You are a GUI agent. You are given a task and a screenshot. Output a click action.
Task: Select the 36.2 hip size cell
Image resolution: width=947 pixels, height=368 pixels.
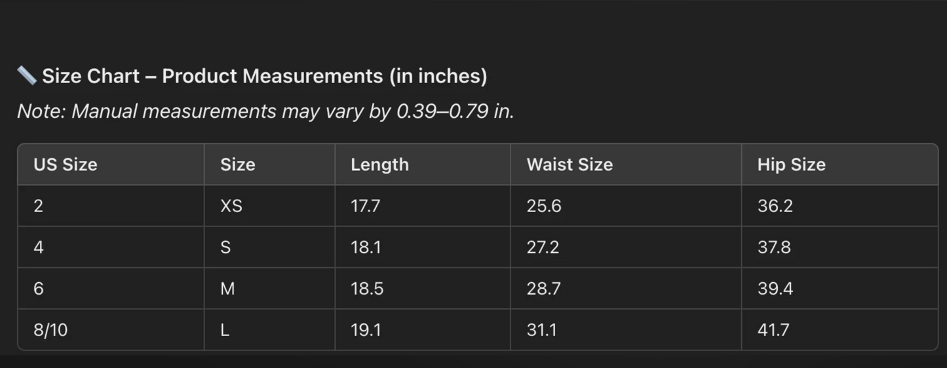tap(775, 206)
